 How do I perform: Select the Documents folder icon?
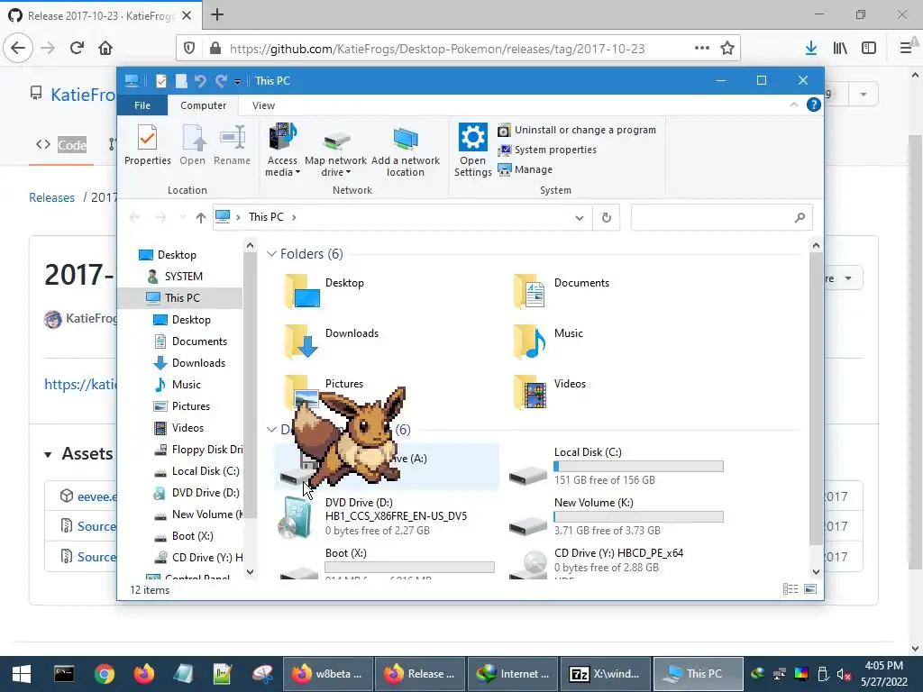529,291
